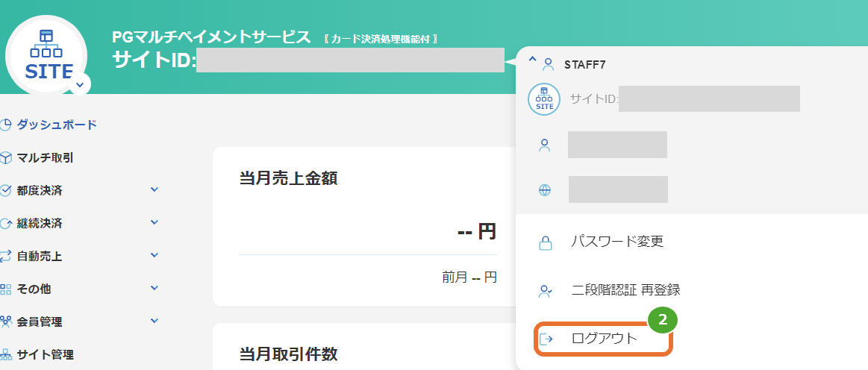This screenshot has width=868, height=370.
Task: Click the サイト管理 hierarchy icon
Action: point(6,354)
